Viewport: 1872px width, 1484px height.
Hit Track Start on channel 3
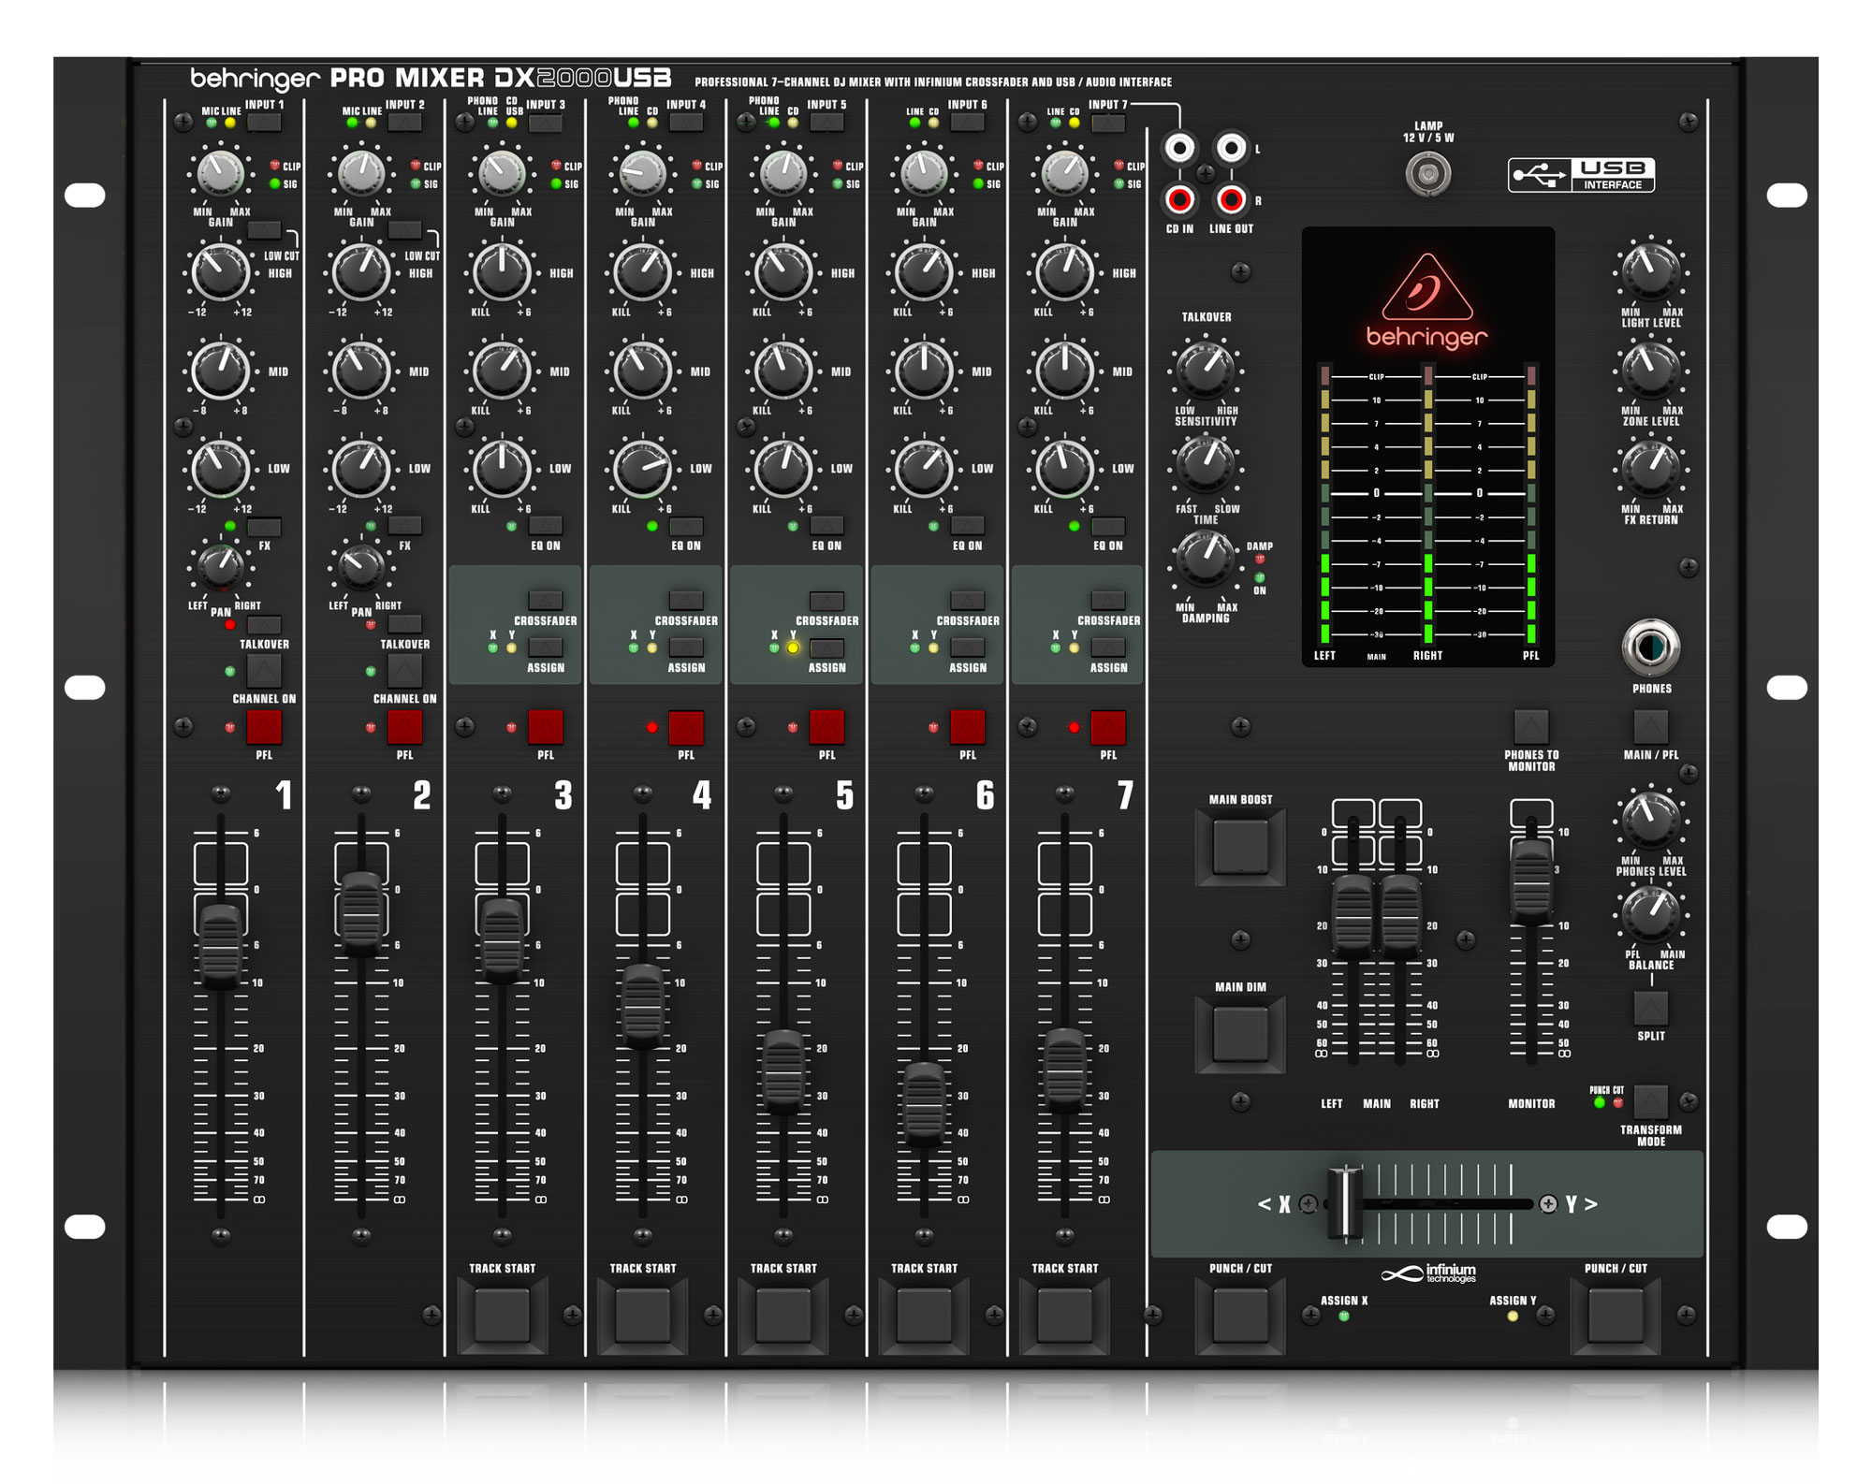(x=503, y=1315)
